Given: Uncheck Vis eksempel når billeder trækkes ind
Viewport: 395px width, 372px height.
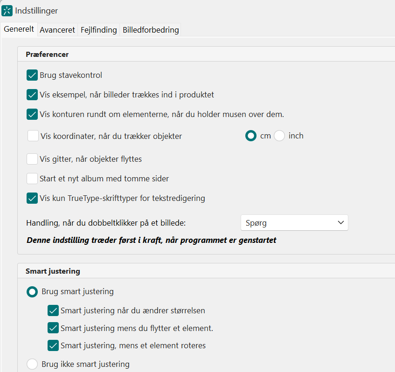Looking at the screenshot, I should coord(32,95).
